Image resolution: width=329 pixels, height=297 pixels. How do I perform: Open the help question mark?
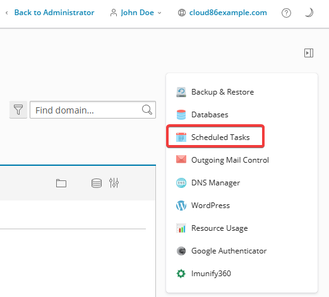pos(286,13)
